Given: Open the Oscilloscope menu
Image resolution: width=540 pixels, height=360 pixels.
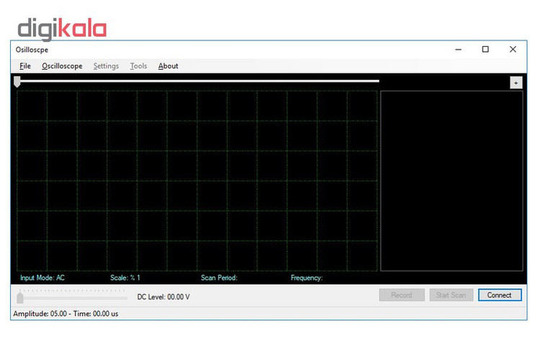Looking at the screenshot, I should [62, 66].
